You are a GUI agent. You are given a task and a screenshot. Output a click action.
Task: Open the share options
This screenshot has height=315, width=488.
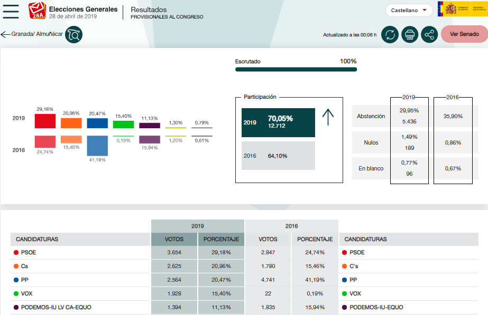pos(429,35)
